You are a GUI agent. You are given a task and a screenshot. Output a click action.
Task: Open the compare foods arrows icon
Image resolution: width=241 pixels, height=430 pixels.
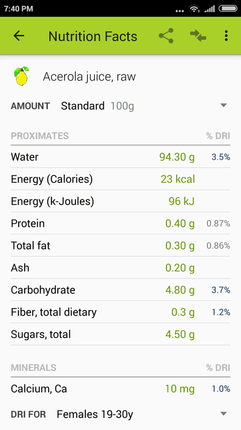click(198, 35)
